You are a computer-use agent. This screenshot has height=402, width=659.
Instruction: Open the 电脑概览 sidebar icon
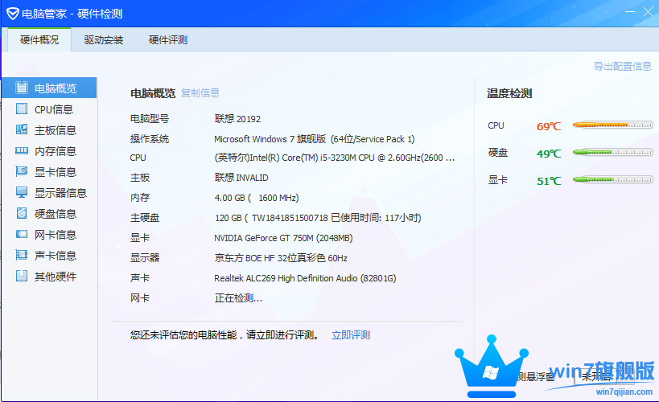coord(22,88)
